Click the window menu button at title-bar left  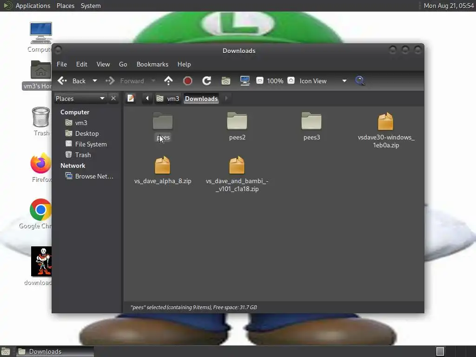[x=58, y=50]
